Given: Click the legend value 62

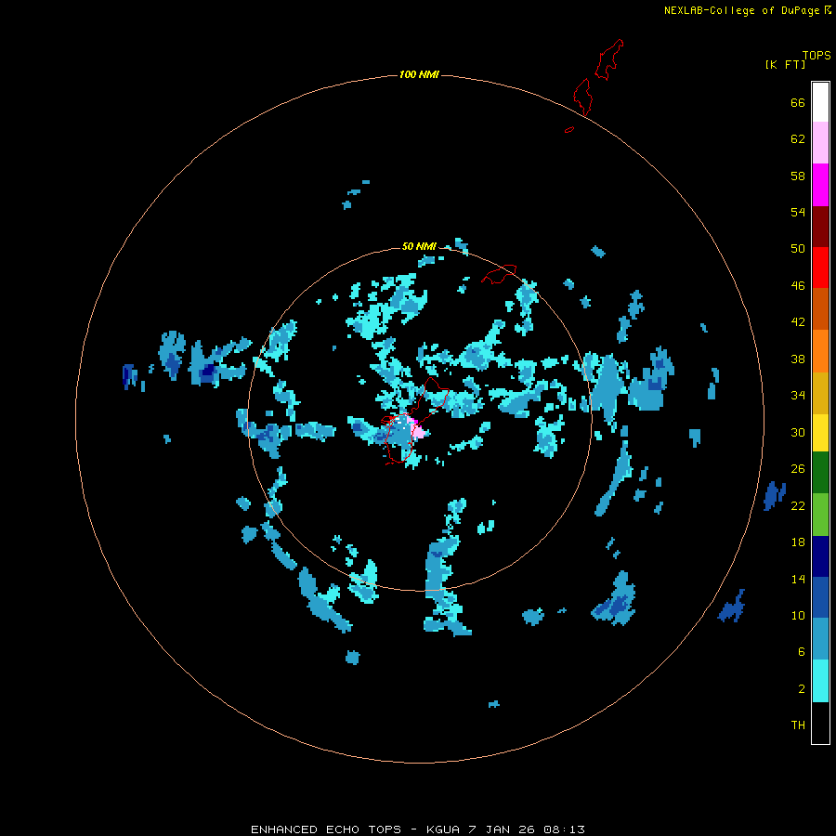Looking at the screenshot, I should pos(798,139).
